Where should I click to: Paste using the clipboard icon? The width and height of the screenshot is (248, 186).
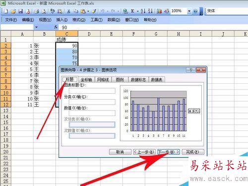click(x=83, y=11)
